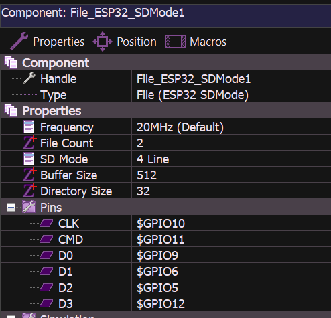Switch to the Position tab label
Viewport: 331px width, 318px height.
tap(137, 42)
